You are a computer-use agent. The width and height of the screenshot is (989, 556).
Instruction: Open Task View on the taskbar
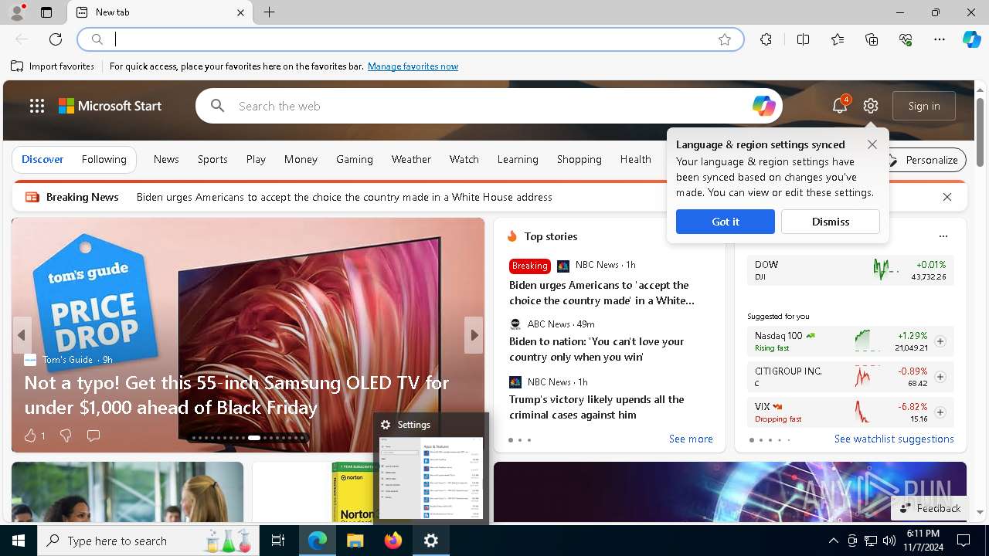click(278, 541)
